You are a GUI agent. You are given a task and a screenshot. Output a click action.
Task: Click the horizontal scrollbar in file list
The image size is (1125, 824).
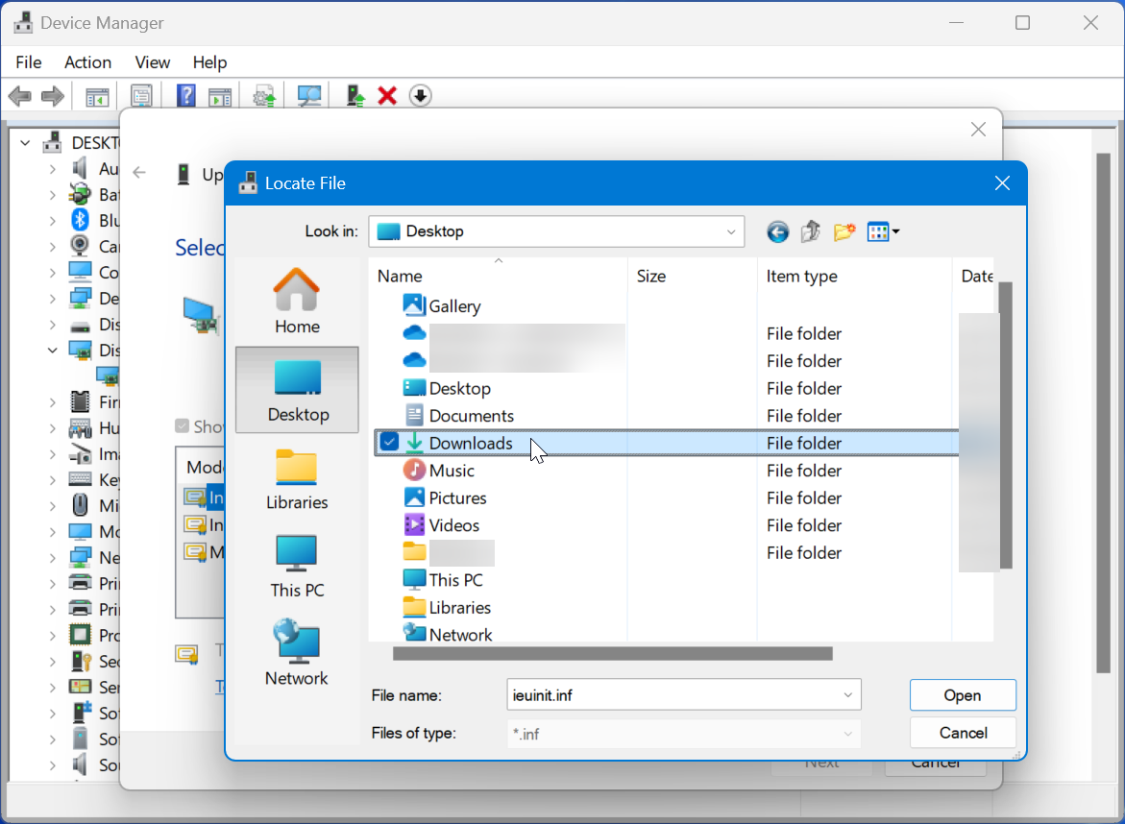[613, 653]
